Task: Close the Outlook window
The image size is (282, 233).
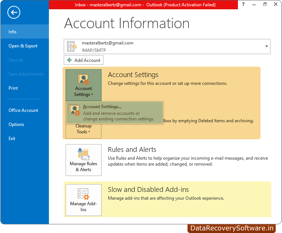Action: (276, 4)
